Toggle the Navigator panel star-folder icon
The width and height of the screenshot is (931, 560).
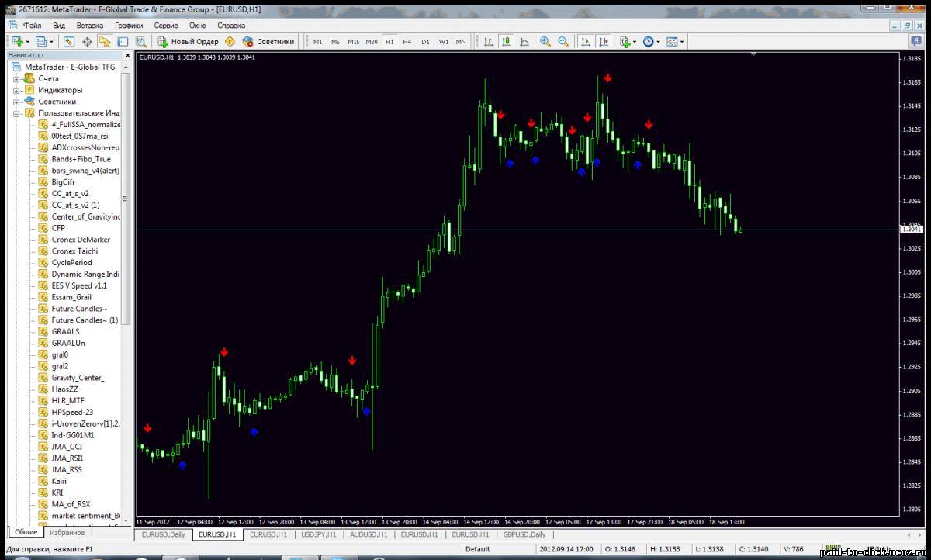coord(105,41)
